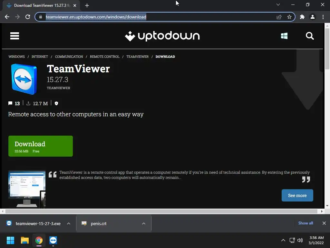Click Show all downloads
This screenshot has width=330, height=248.
[306, 223]
